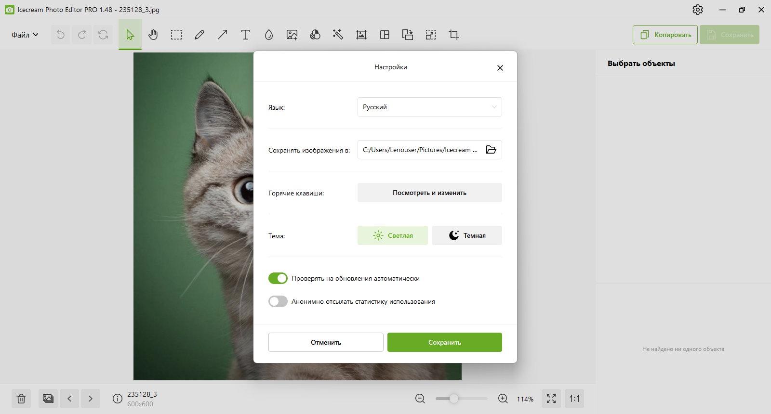The height and width of the screenshot is (414, 771).
Task: Click Посмотреть и изменить hotkeys button
Action: point(429,193)
